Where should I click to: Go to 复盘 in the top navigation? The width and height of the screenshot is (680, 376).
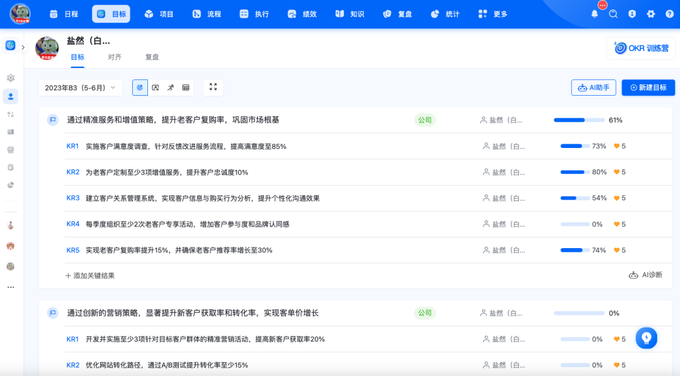398,14
